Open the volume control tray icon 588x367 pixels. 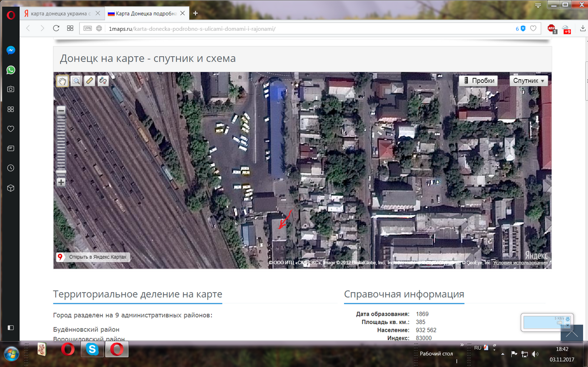(535, 353)
